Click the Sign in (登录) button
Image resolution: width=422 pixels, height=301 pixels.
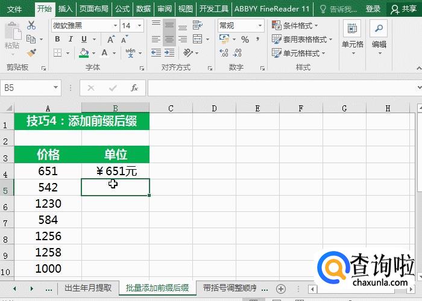pyautogui.click(x=373, y=9)
